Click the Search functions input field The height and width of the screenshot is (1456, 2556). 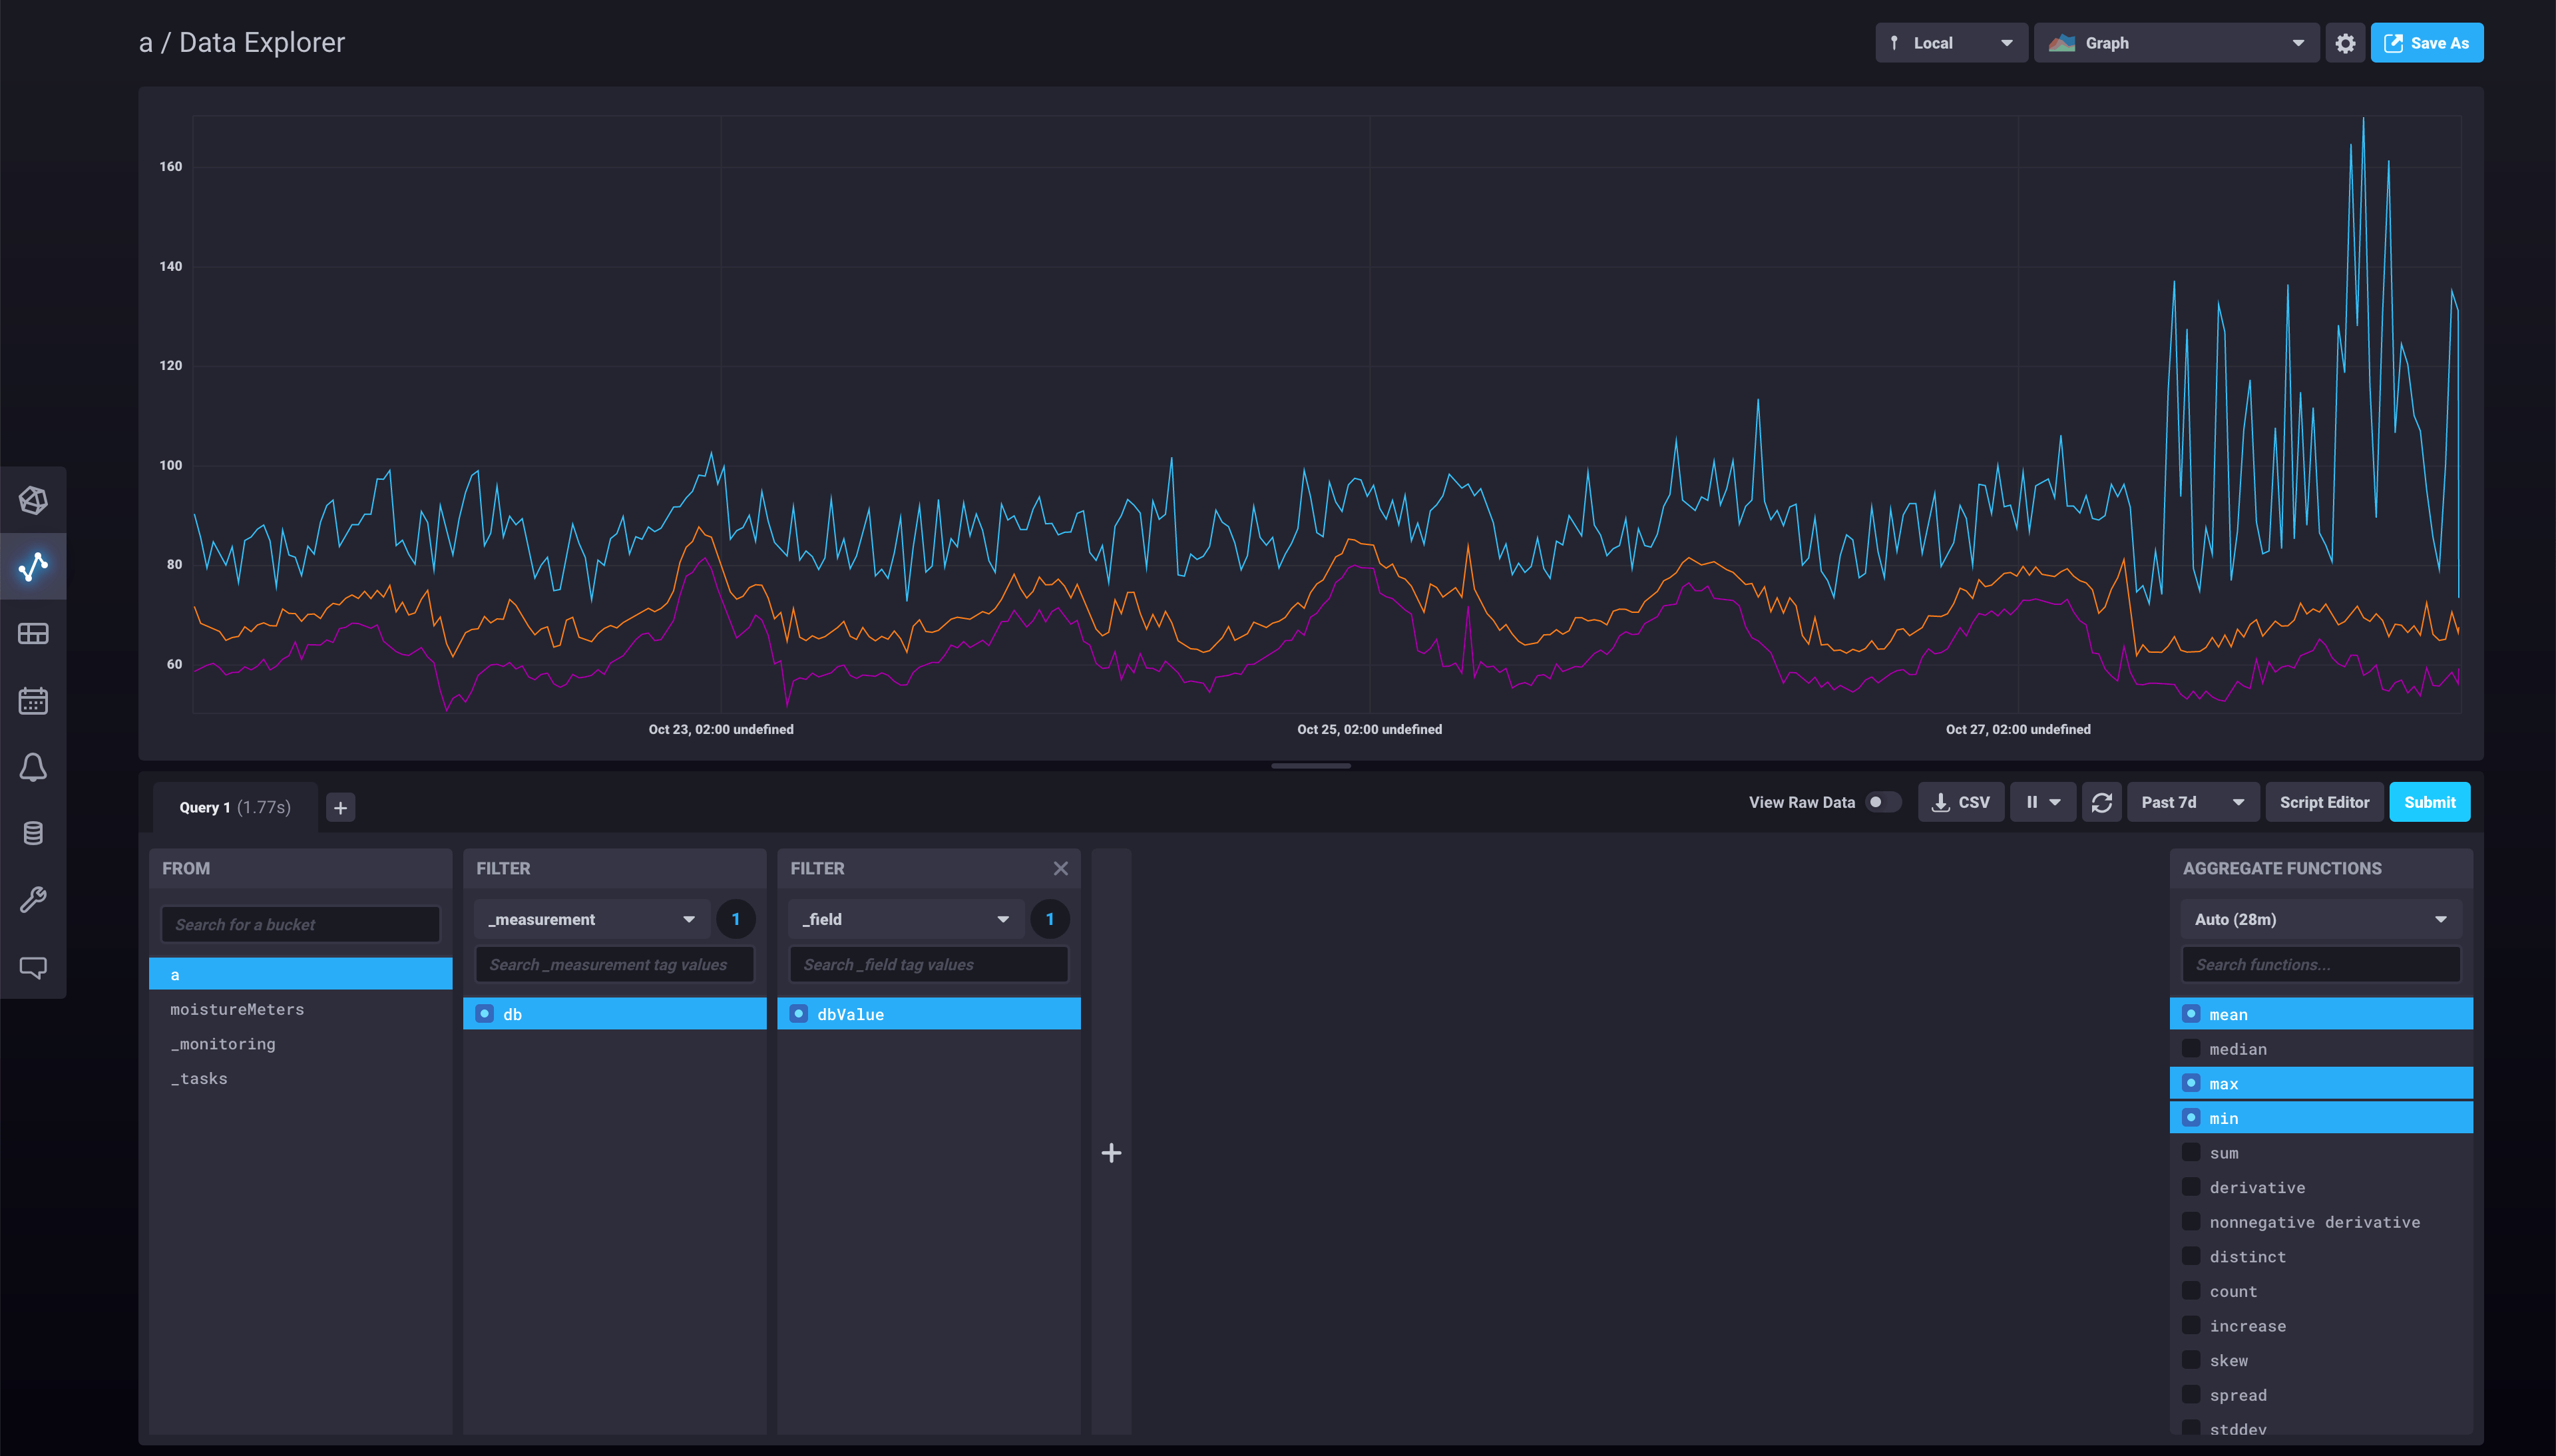2320,964
